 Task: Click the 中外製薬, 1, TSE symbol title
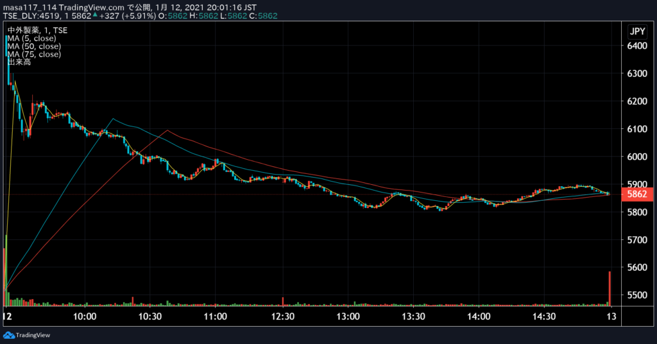coord(37,30)
